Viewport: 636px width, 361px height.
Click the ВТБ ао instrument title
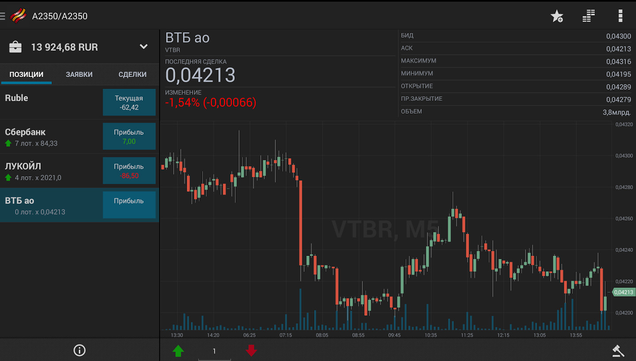187,38
